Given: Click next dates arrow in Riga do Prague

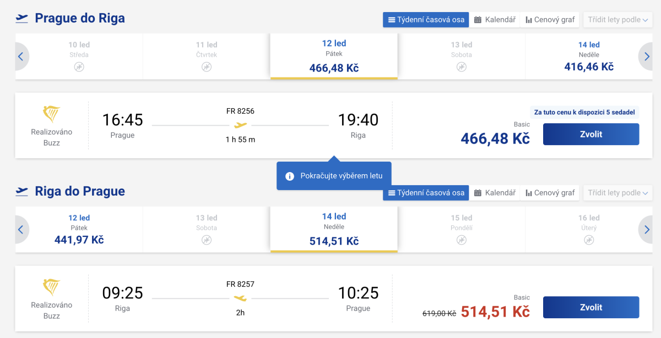Looking at the screenshot, I should pyautogui.click(x=645, y=229).
